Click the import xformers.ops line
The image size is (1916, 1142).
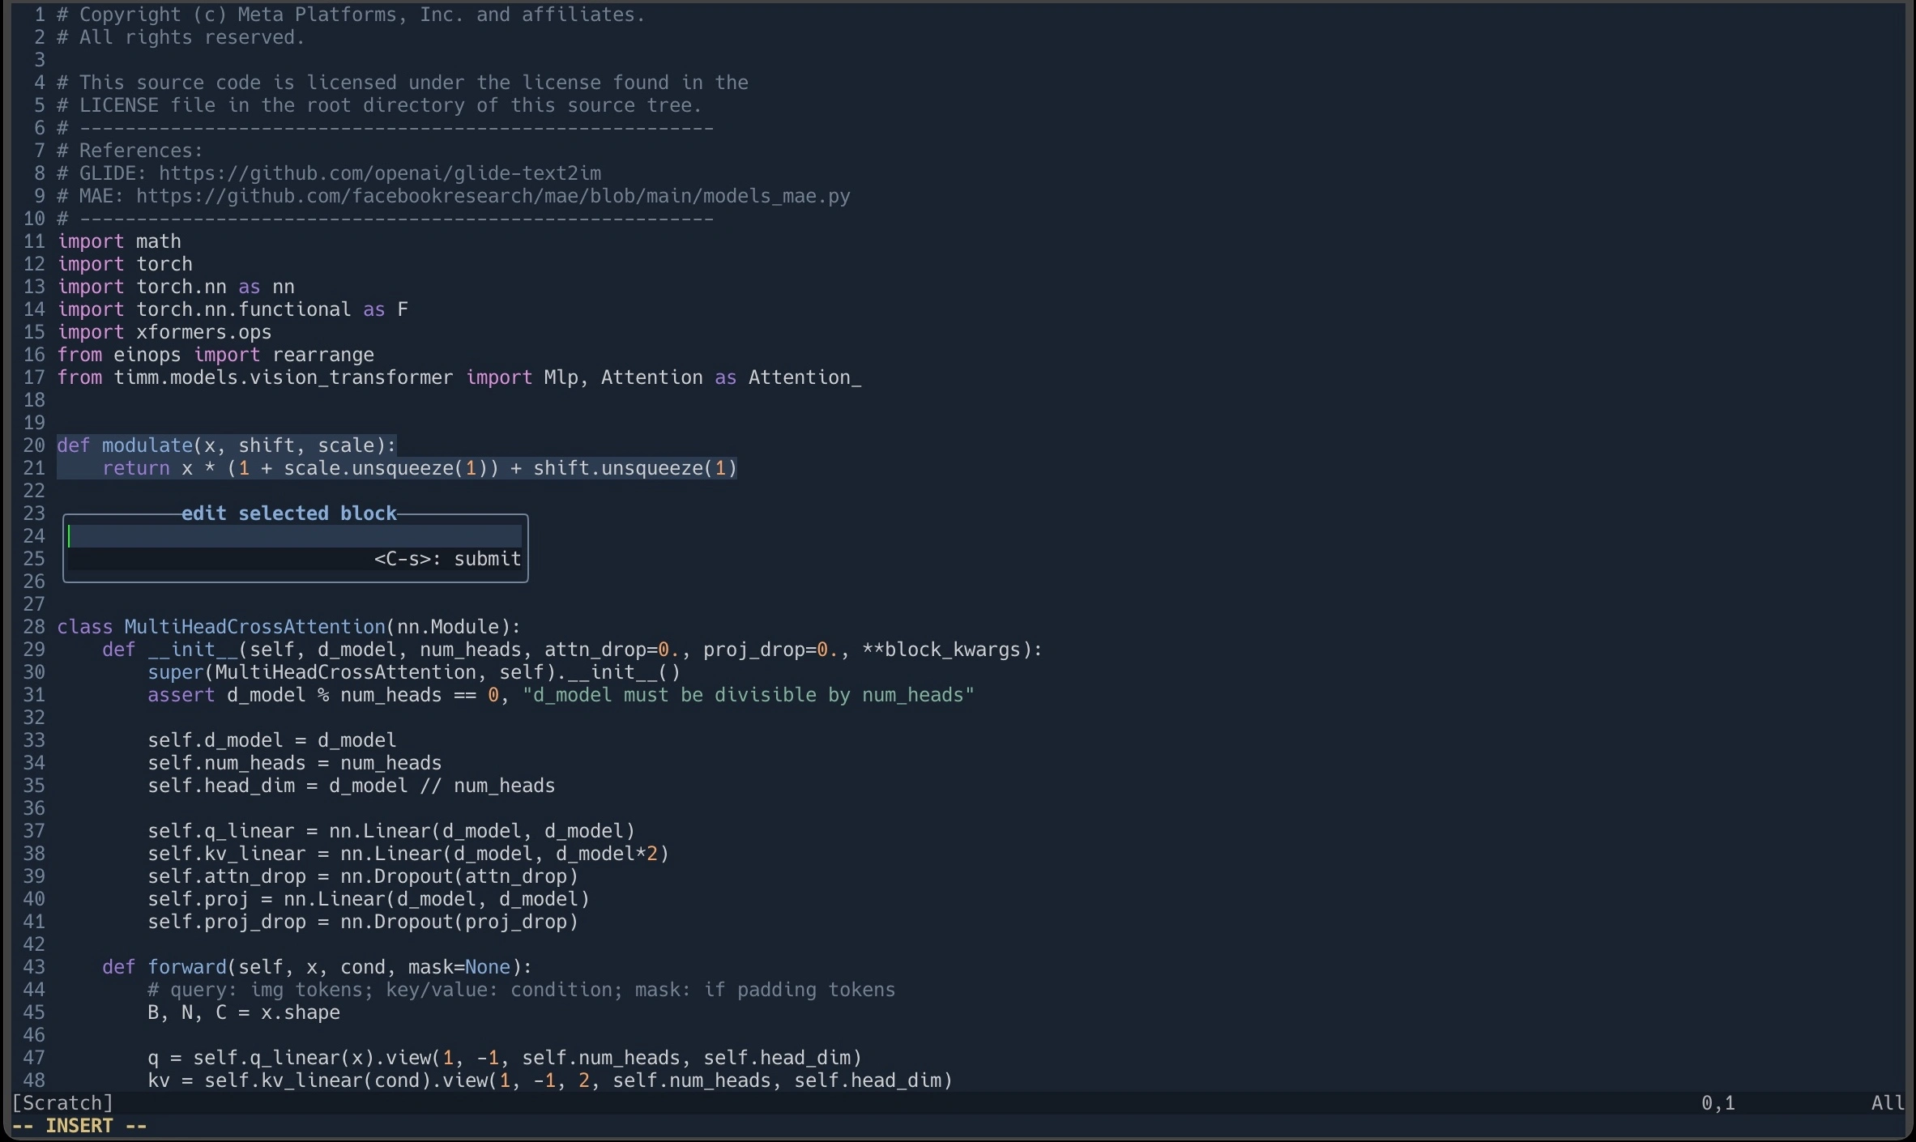pyautogui.click(x=164, y=332)
